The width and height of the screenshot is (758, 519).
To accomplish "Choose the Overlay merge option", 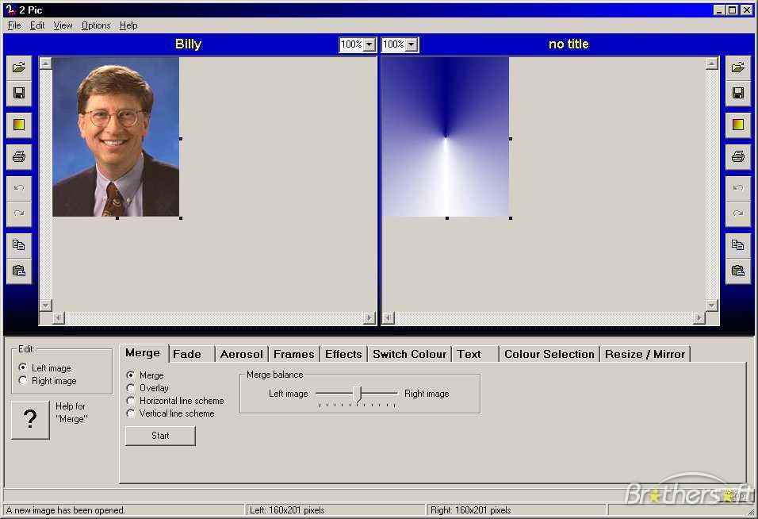I will point(131,388).
